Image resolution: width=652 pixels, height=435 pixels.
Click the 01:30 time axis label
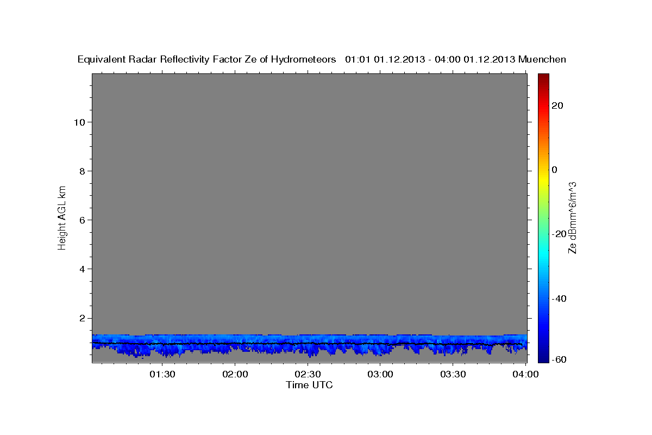(162, 374)
